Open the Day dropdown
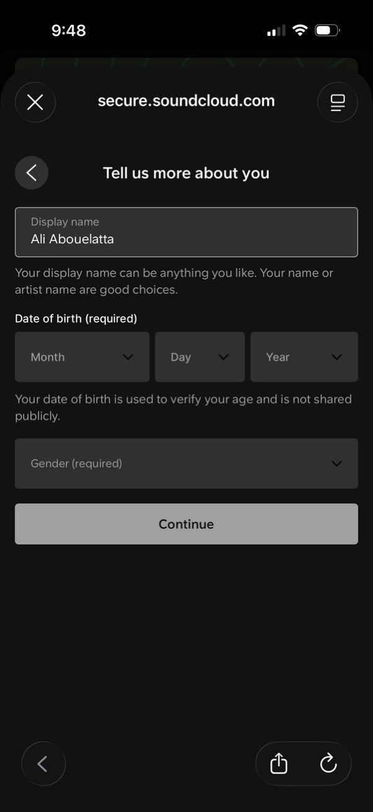The width and height of the screenshot is (373, 812). point(200,357)
